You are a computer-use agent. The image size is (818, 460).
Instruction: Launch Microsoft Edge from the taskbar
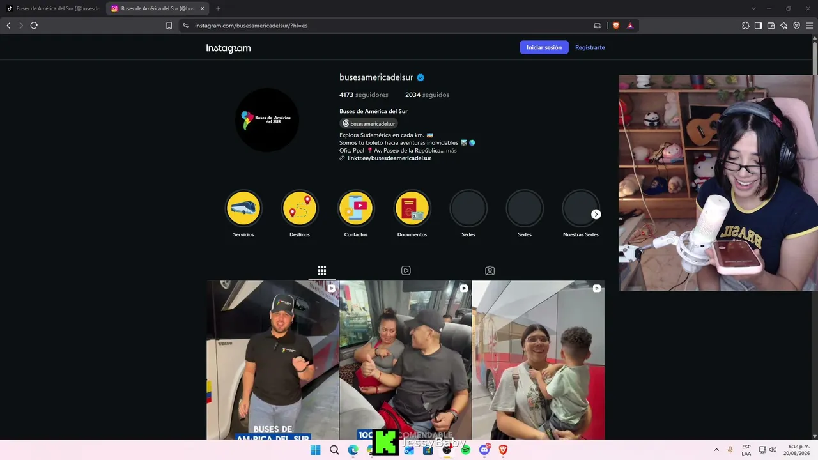click(353, 450)
